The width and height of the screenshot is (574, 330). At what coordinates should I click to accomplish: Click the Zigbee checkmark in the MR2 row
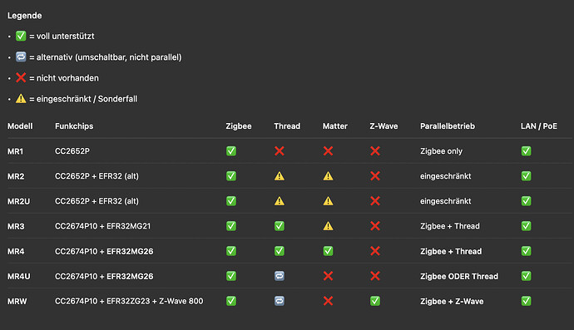pos(231,176)
